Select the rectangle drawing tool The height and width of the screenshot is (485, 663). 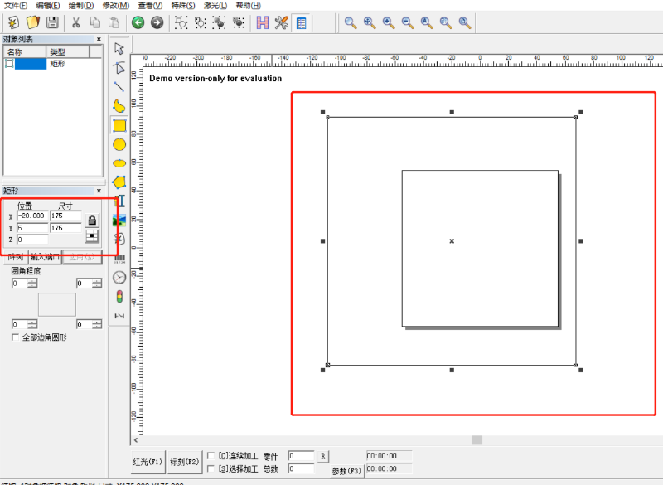(x=119, y=125)
